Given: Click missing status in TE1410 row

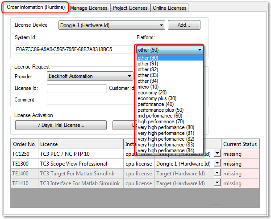Looking at the screenshot, I should coord(240,183).
